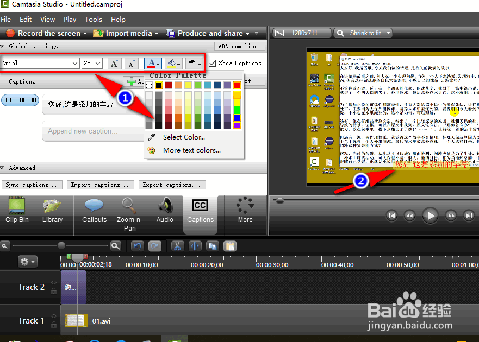Expand Produce and share dropdown arrow

point(248,34)
